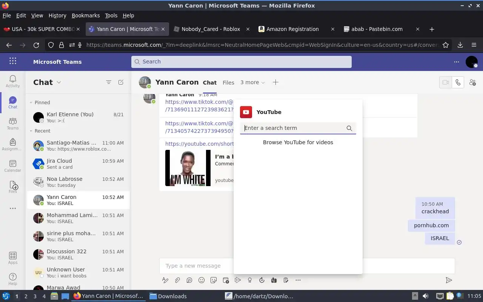Open the I'M WHITE video thumbnail
This screenshot has width=483, height=302.
pyautogui.click(x=188, y=168)
